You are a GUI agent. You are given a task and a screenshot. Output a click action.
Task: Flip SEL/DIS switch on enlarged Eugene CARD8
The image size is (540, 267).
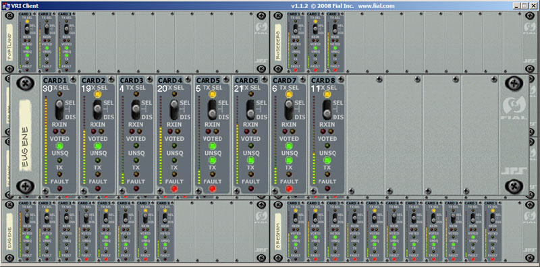tap(327, 109)
